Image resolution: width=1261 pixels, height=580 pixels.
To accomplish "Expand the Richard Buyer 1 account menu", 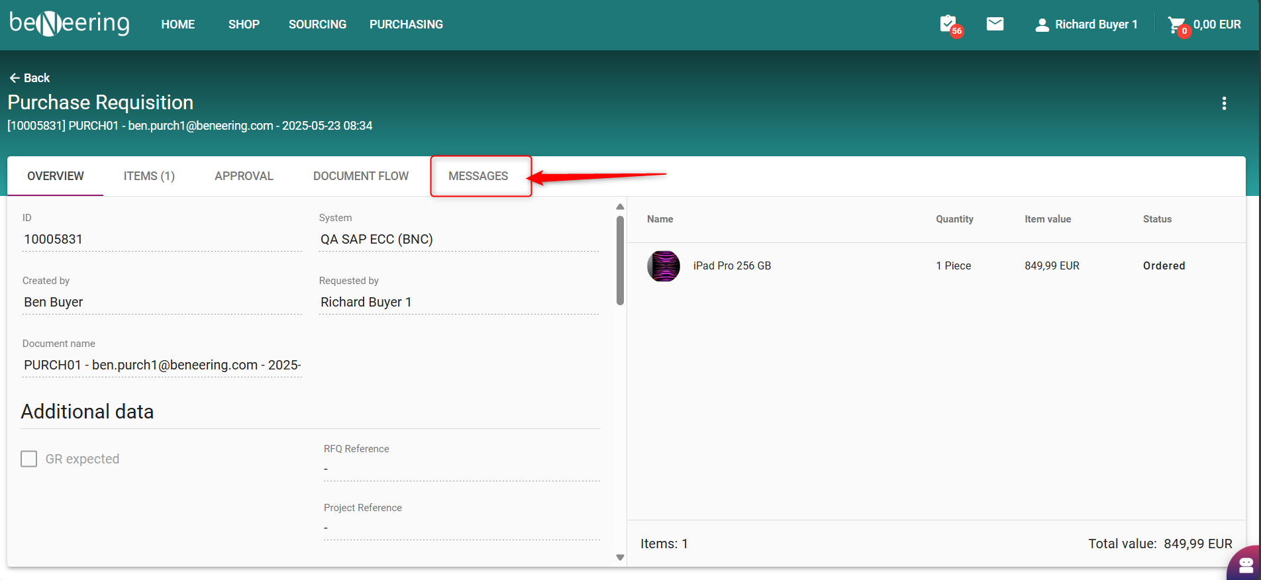I will (x=1095, y=24).
